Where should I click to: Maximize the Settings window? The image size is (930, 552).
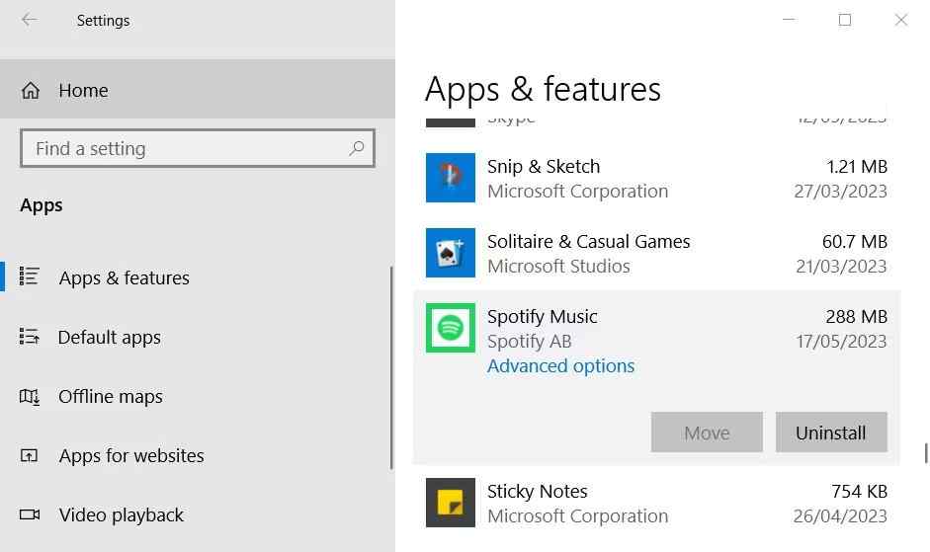point(844,20)
